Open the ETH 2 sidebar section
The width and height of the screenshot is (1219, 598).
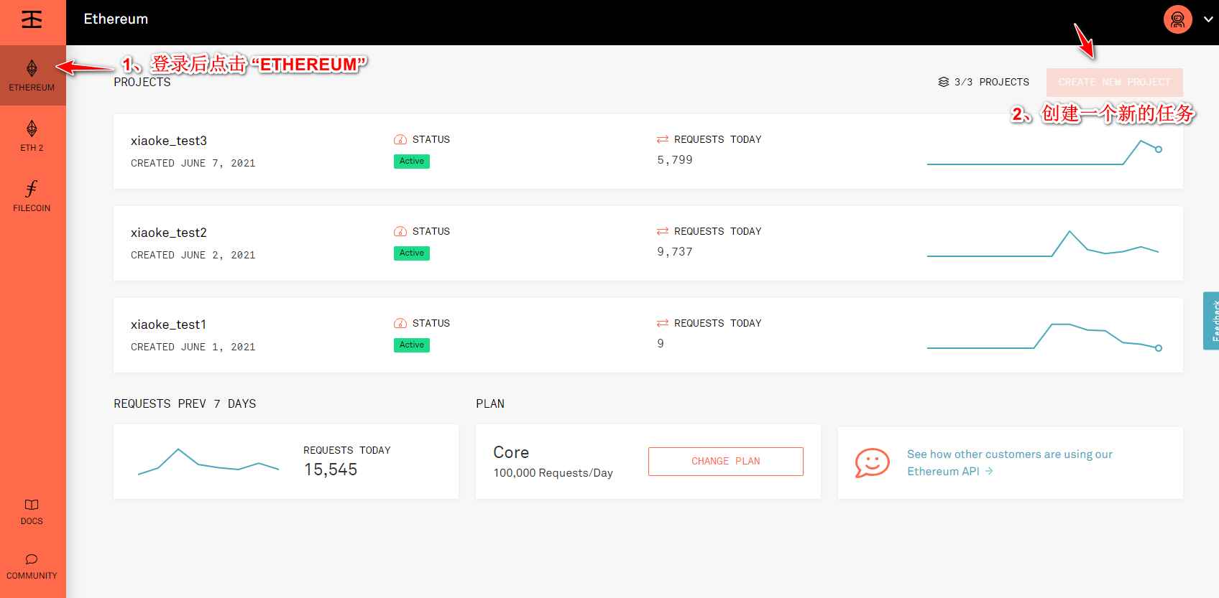[x=32, y=136]
